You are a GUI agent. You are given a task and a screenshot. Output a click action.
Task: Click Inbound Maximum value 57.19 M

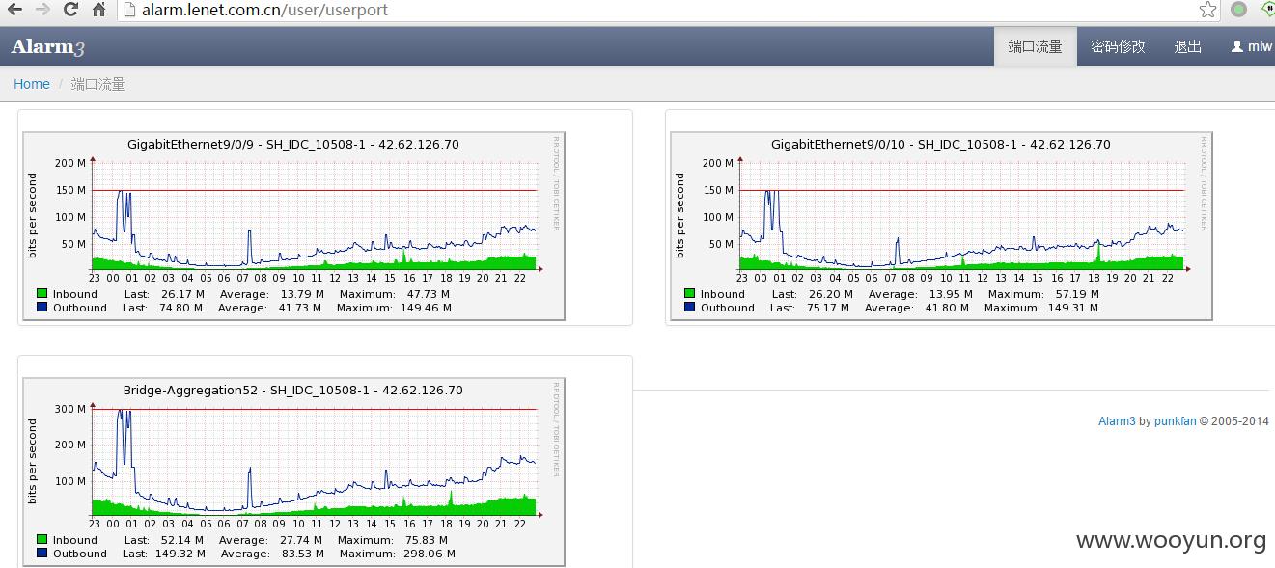pyautogui.click(x=1078, y=295)
